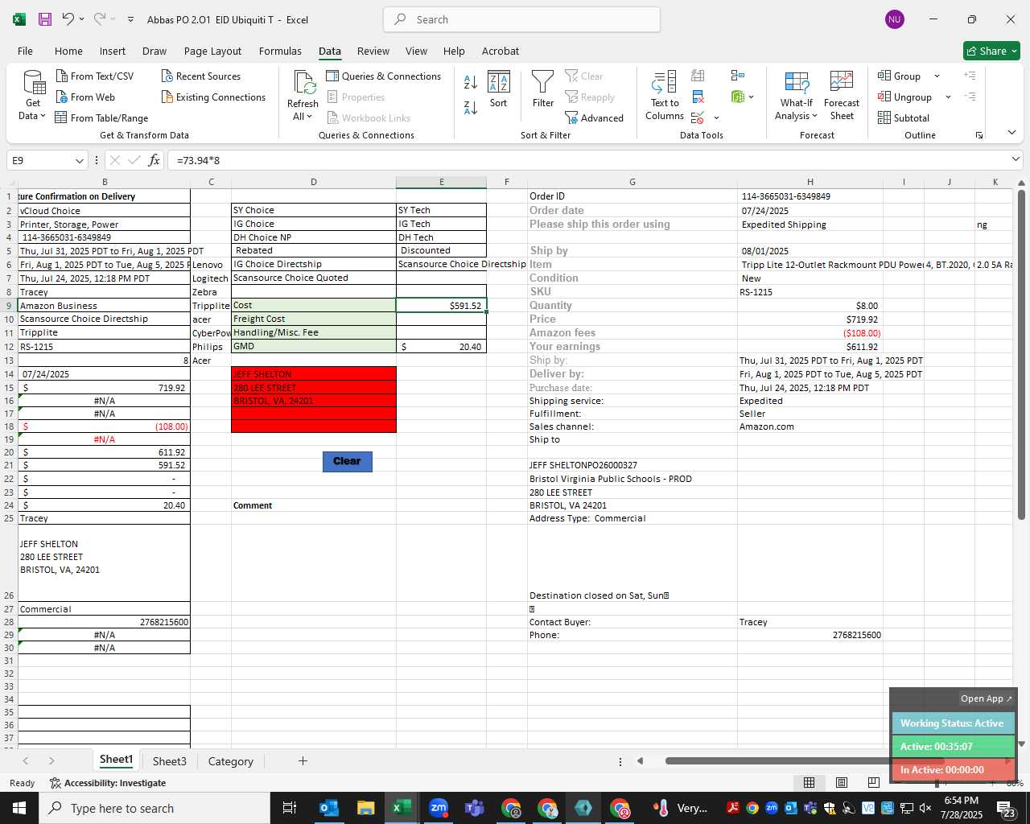The width and height of the screenshot is (1030, 824).
Task: Open Queries & Connections pane
Action: click(383, 76)
